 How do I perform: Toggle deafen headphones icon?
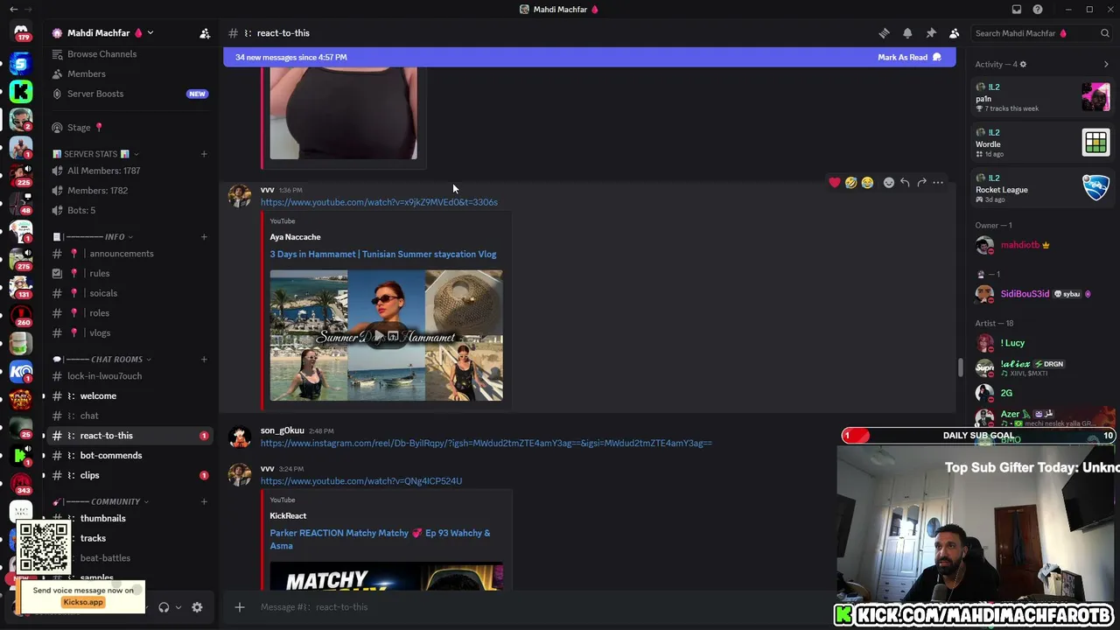click(164, 607)
